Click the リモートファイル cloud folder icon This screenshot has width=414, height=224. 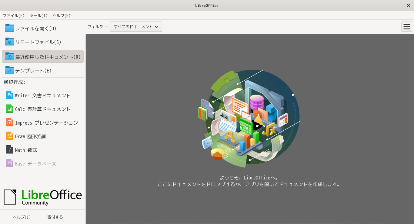pyautogui.click(x=9, y=42)
